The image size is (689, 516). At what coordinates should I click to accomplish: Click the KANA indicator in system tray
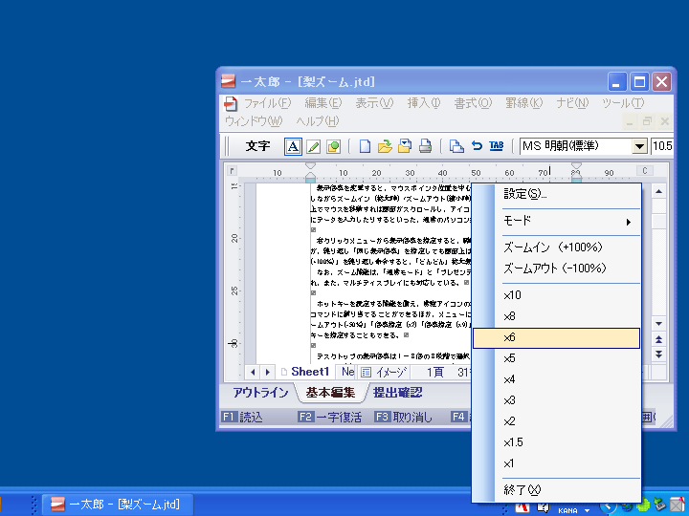[567, 510]
